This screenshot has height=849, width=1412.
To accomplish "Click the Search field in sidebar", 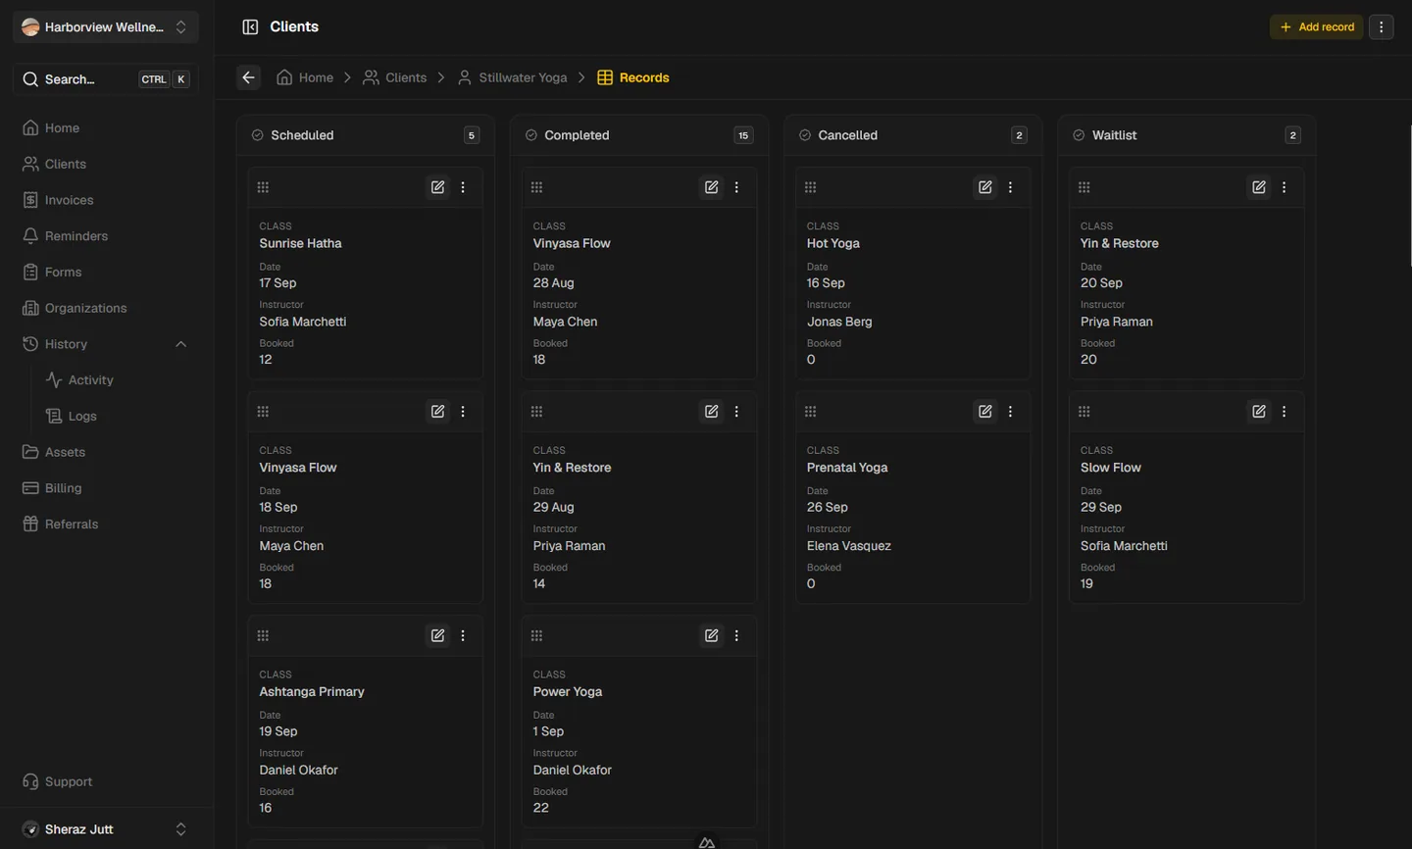I will coord(106,79).
